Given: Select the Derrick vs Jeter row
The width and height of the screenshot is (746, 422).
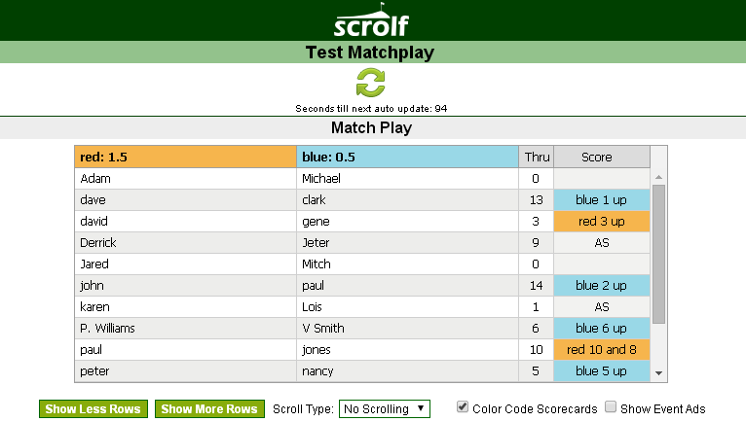Looking at the screenshot, I should tap(362, 243).
